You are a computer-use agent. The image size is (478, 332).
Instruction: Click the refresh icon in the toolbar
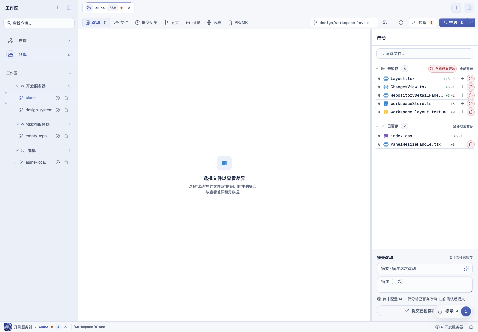click(x=401, y=23)
